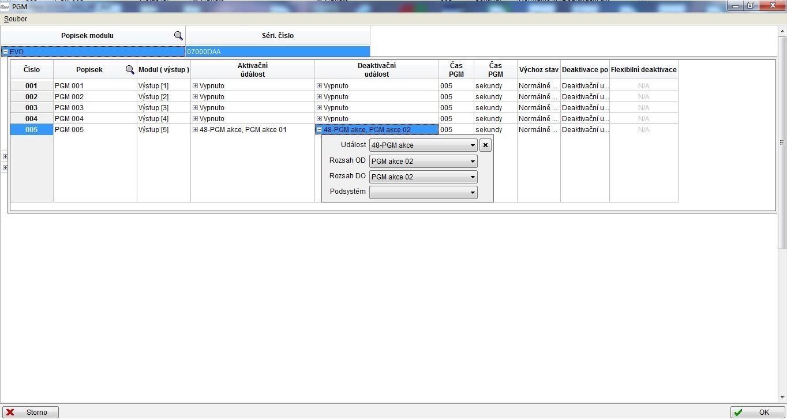This screenshot has width=787, height=420.
Task: Expand activation event for PGM 001
Action: click(x=195, y=86)
